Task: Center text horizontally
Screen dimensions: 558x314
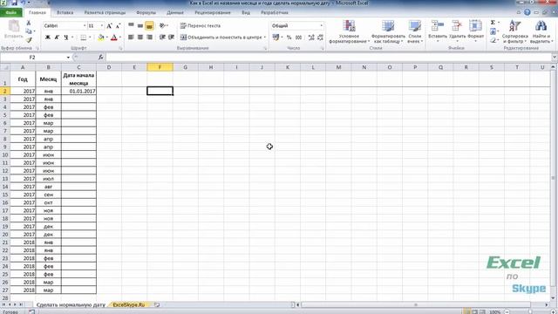Action: 140,38
